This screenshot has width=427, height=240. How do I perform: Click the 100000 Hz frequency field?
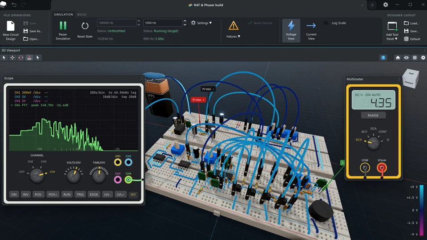(x=117, y=23)
